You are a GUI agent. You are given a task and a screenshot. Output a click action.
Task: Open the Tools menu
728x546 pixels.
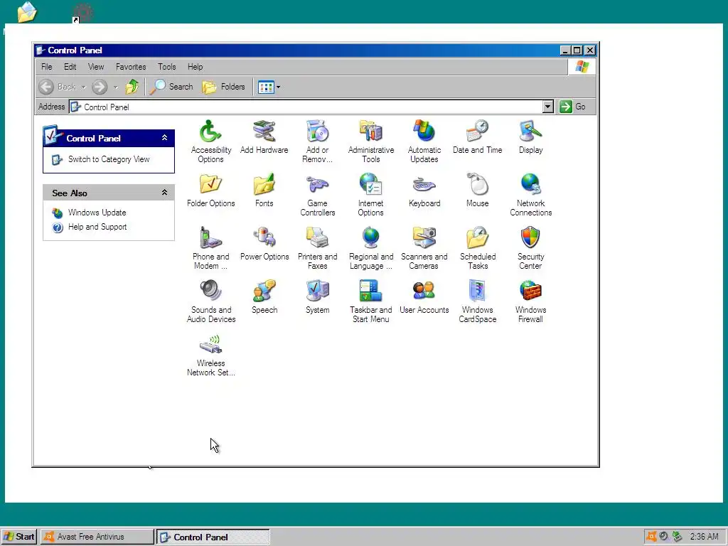point(166,67)
